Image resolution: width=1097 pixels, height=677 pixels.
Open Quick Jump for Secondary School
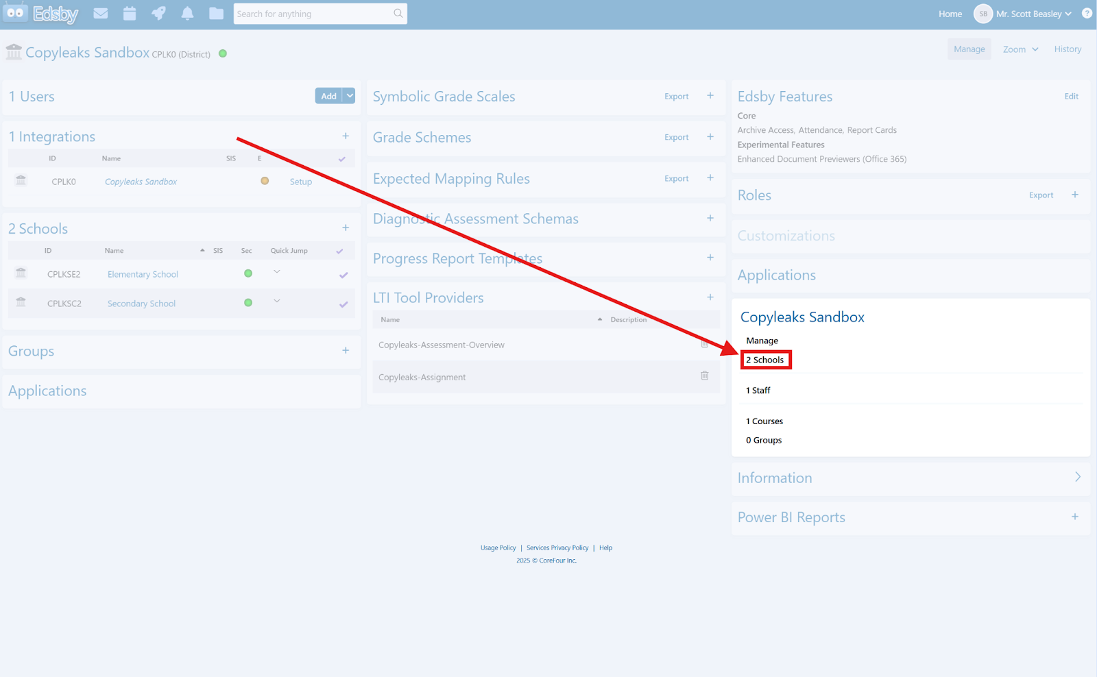(x=277, y=301)
